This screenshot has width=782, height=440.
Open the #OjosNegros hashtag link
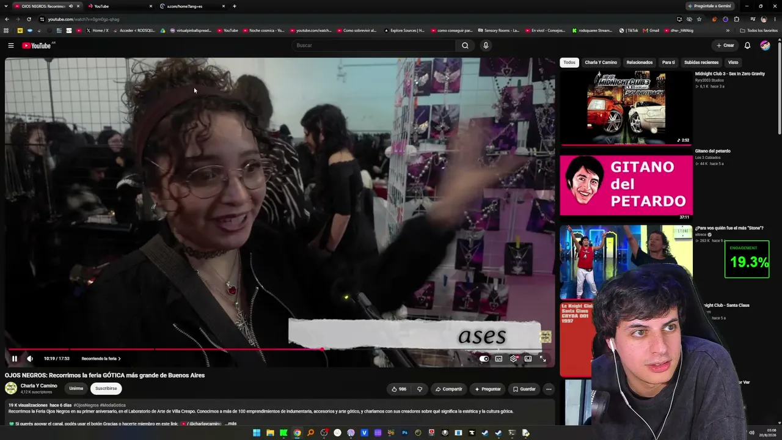(x=86, y=405)
